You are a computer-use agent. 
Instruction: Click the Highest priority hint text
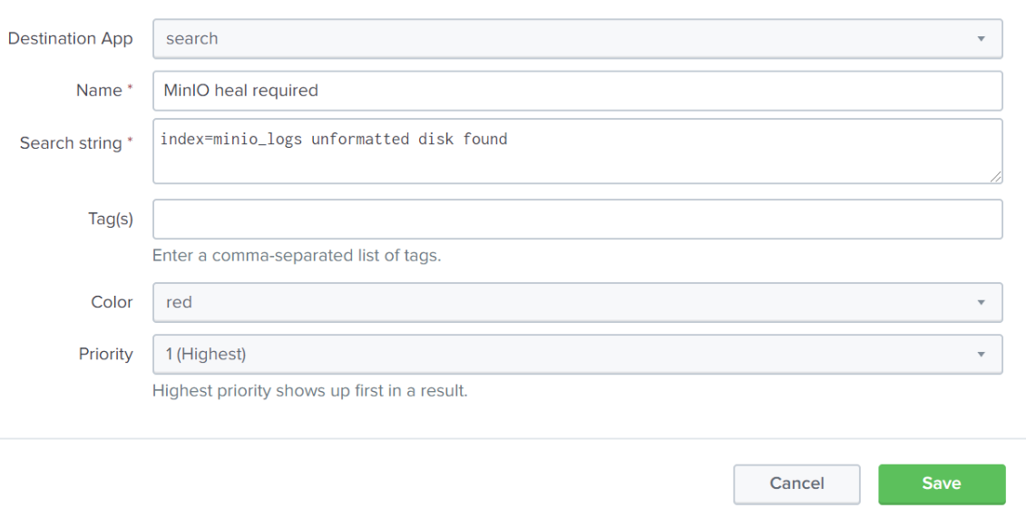309,392
